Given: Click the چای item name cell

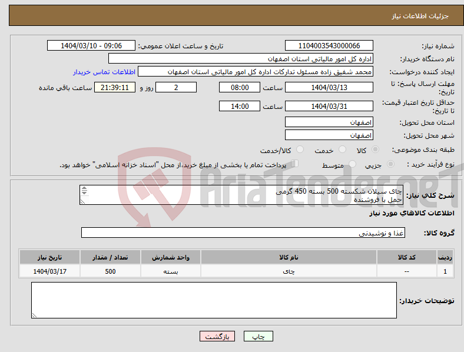Looking at the screenshot, I should tap(289, 271).
